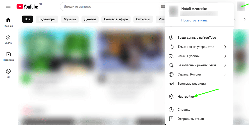The width and height of the screenshot is (251, 125).
Task: Open the Вы profile sidebar icon
Action: click(x=8, y=71)
